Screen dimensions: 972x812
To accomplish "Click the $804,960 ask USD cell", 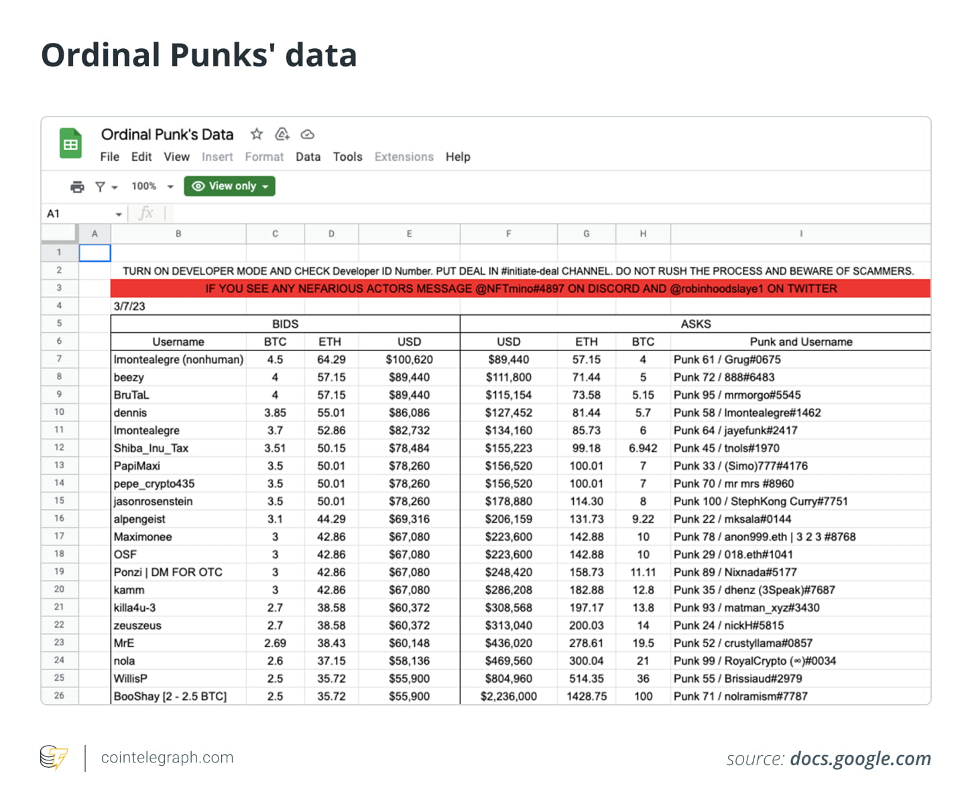I will 508,678.
